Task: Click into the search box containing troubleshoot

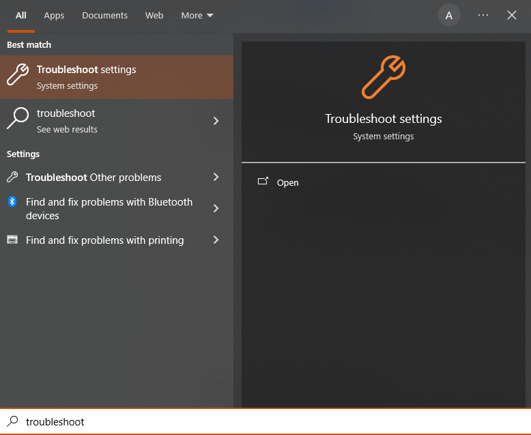Action: (265, 422)
